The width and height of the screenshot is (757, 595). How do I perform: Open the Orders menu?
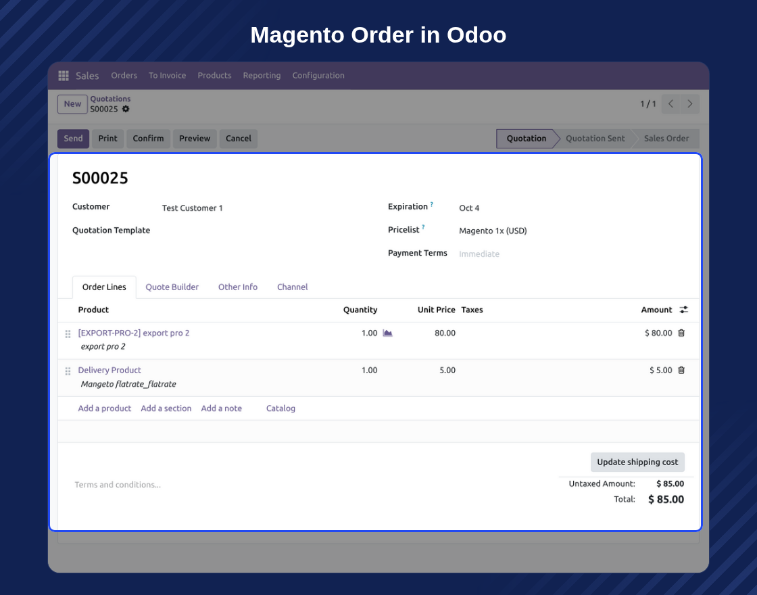(x=124, y=75)
